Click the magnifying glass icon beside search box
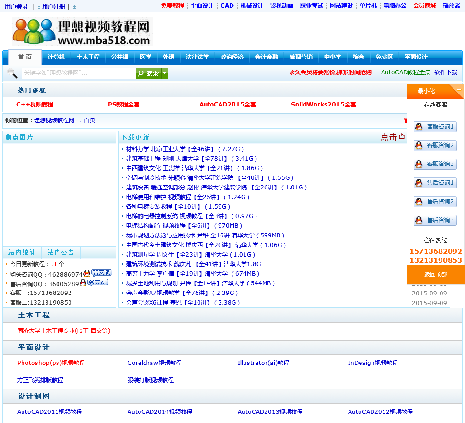Image resolution: width=465 pixels, height=423 pixels. point(12,73)
